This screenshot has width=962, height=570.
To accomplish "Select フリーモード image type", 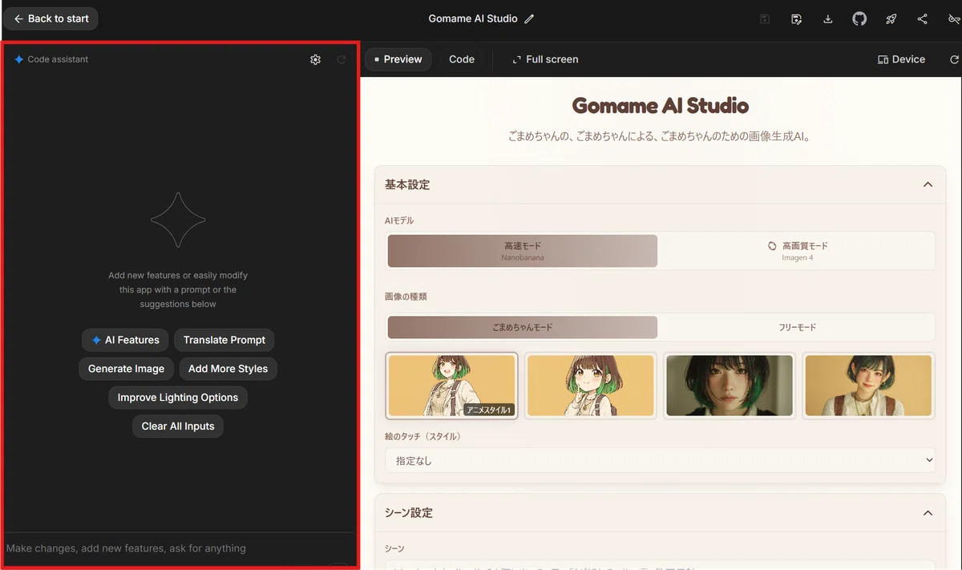I will [x=797, y=327].
